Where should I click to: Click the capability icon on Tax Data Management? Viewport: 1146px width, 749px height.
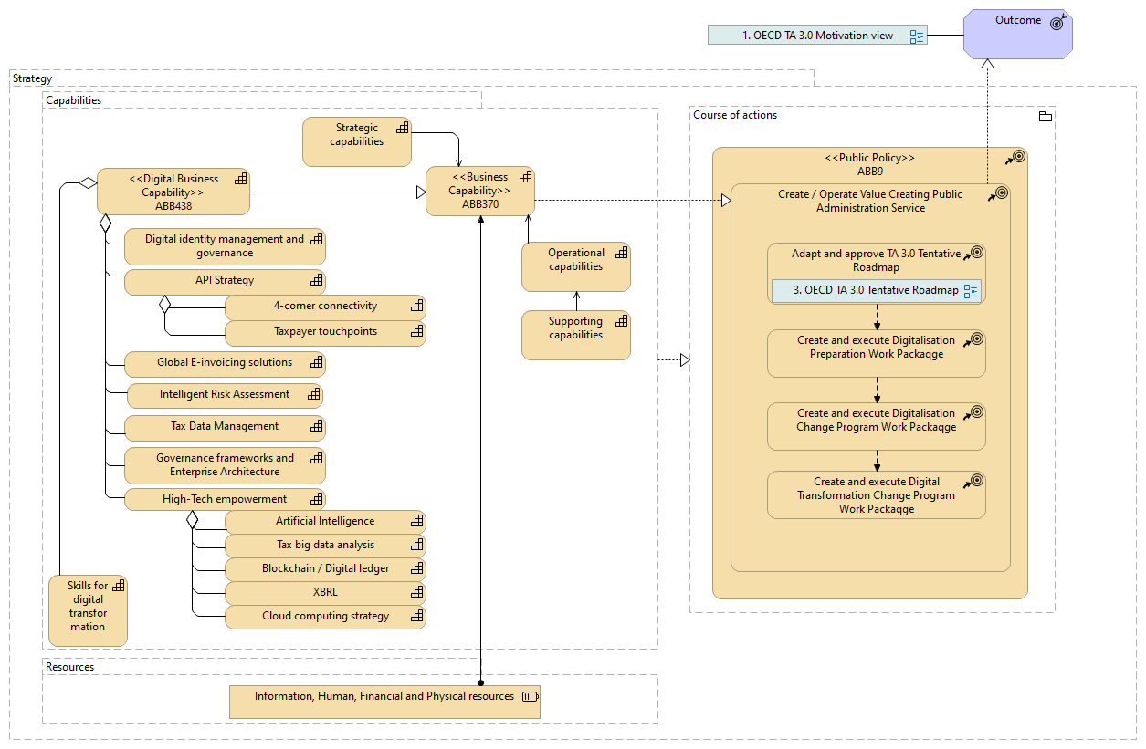point(317,426)
